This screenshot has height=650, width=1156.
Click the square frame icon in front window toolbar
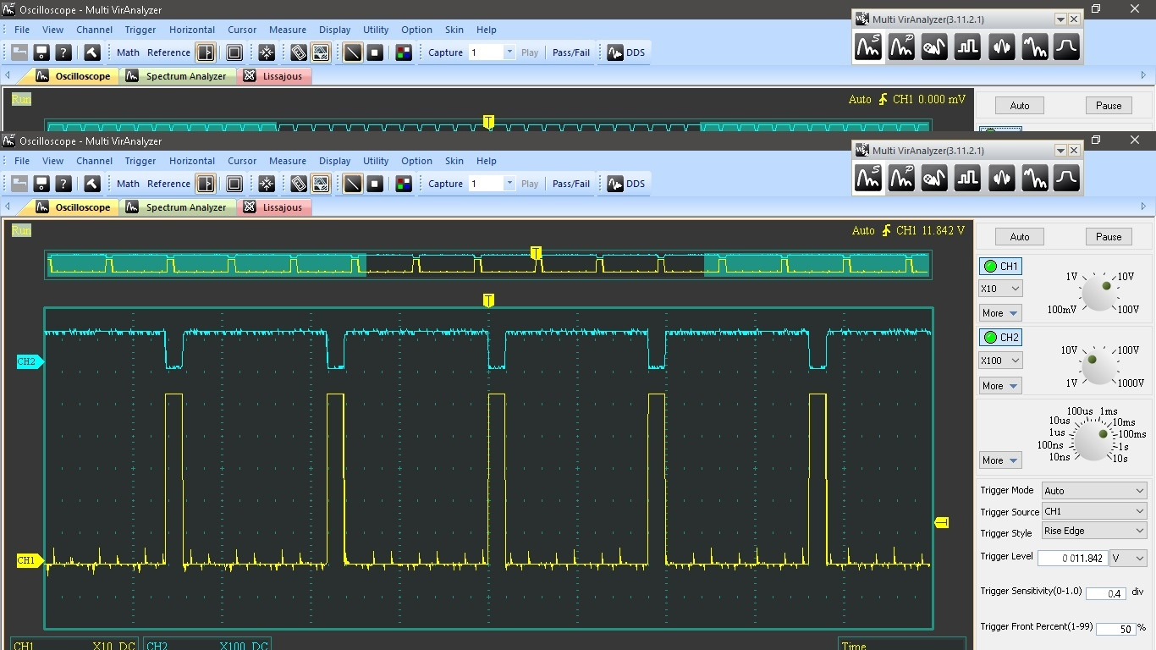(234, 184)
